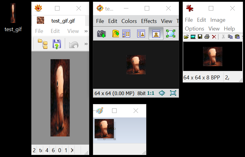The image size is (245, 157).
Task: Open the test_gif desktop icon
Action: (13, 17)
